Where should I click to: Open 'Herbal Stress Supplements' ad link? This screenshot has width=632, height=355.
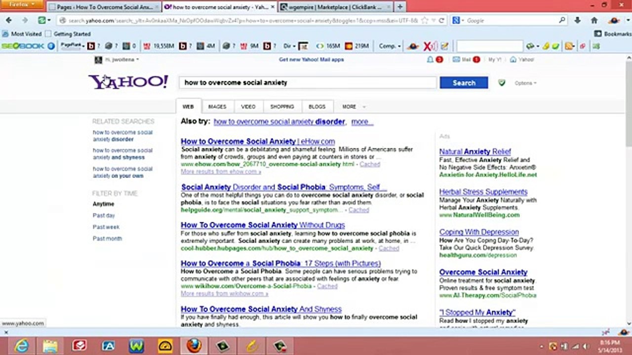[x=483, y=192]
